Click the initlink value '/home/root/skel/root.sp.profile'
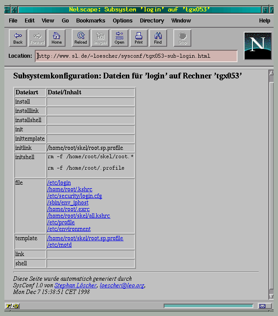Image resolution: width=278 pixels, height=316 pixels. pyautogui.click(x=85, y=148)
